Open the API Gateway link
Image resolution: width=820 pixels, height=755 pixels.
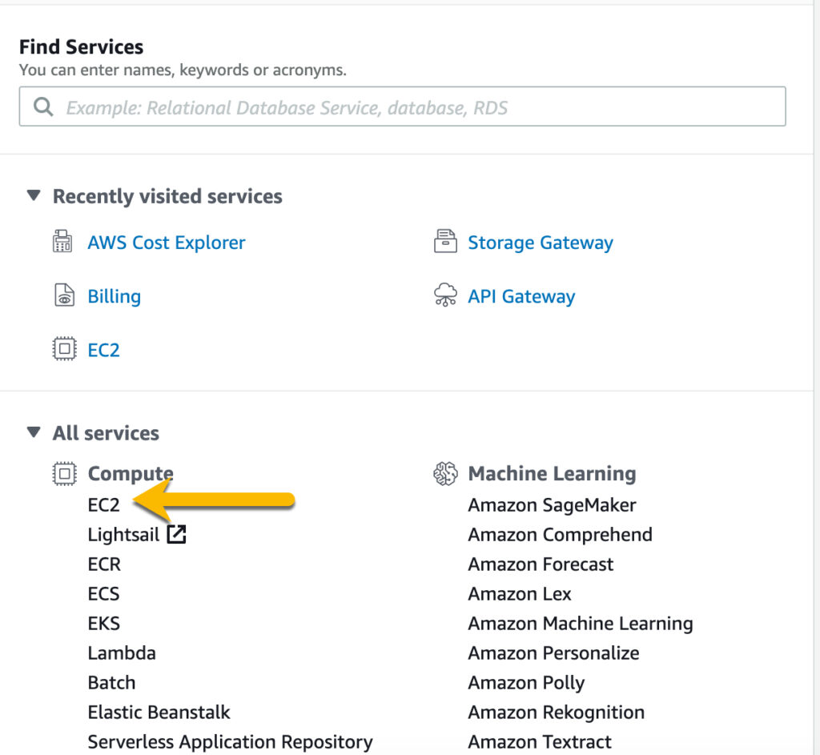(x=521, y=296)
